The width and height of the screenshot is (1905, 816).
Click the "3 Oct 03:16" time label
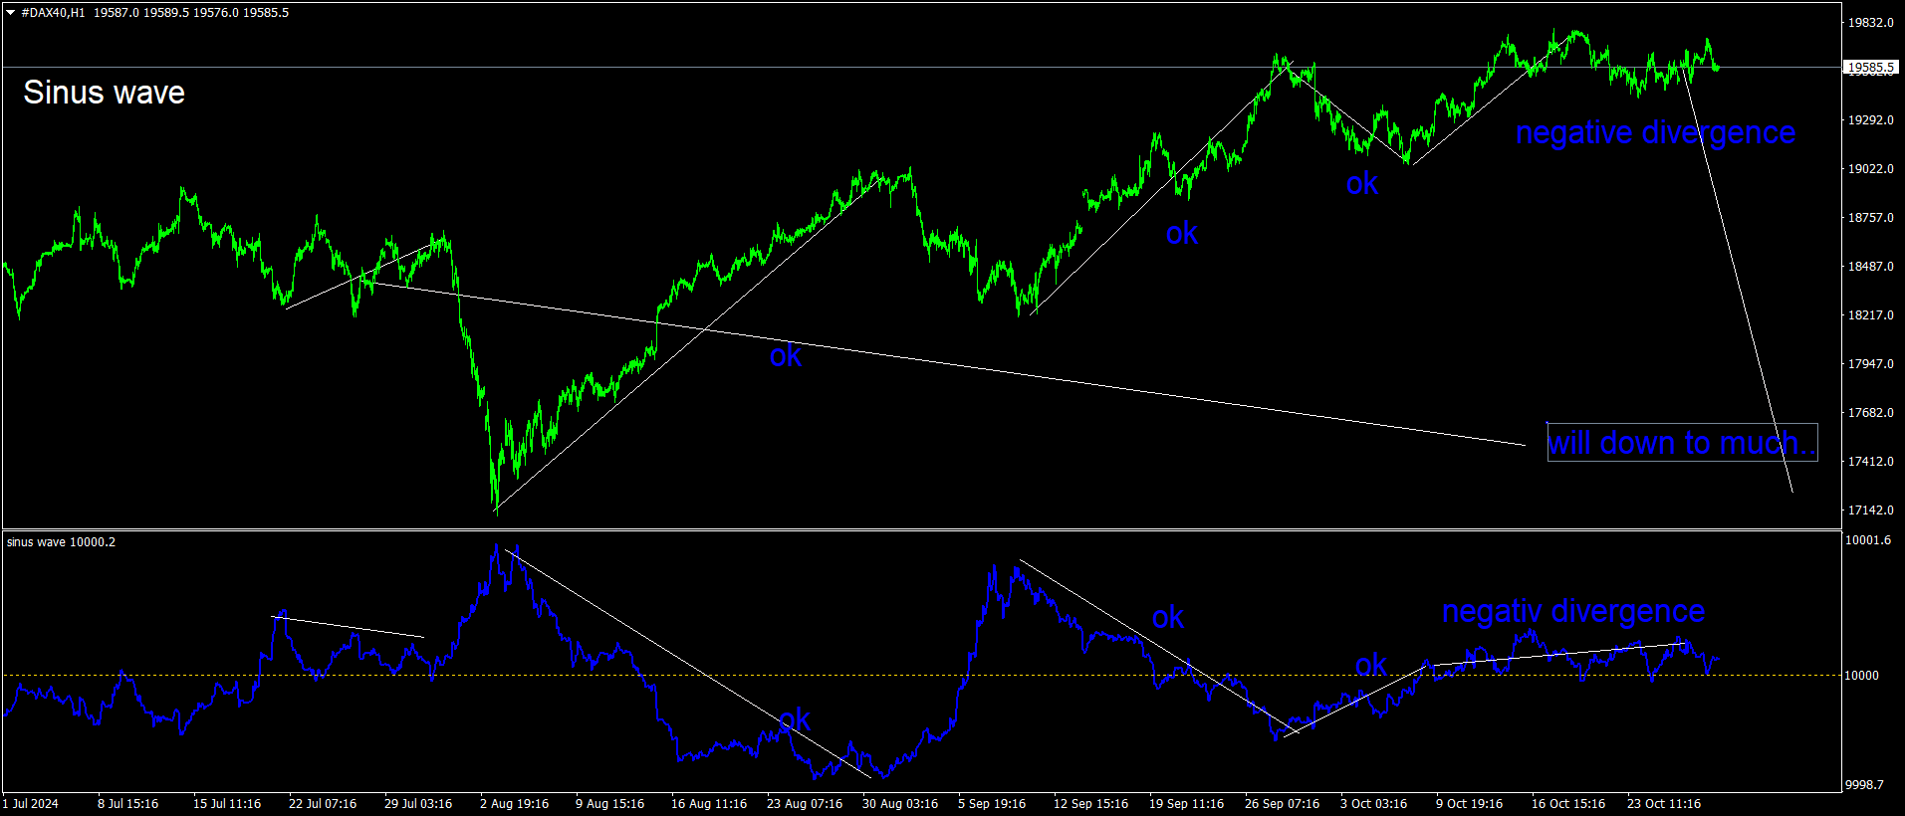point(1374,804)
